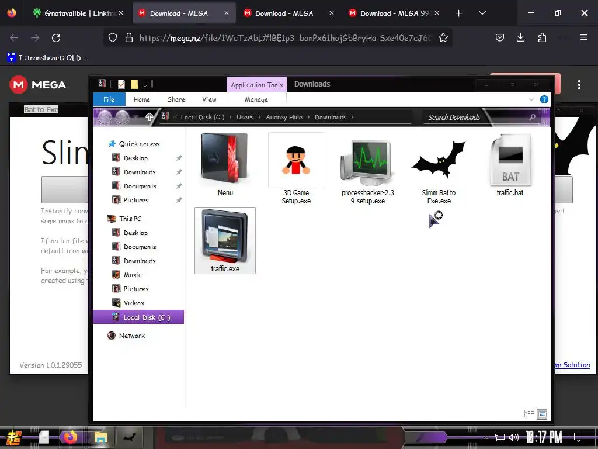Click the search magnifier icon in Explorer
The width and height of the screenshot is (598, 449).
coord(533,117)
